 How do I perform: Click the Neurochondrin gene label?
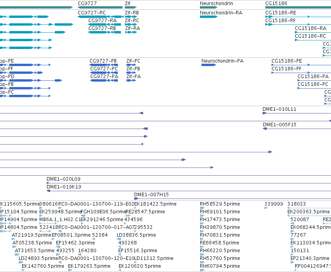[x=216, y=3]
